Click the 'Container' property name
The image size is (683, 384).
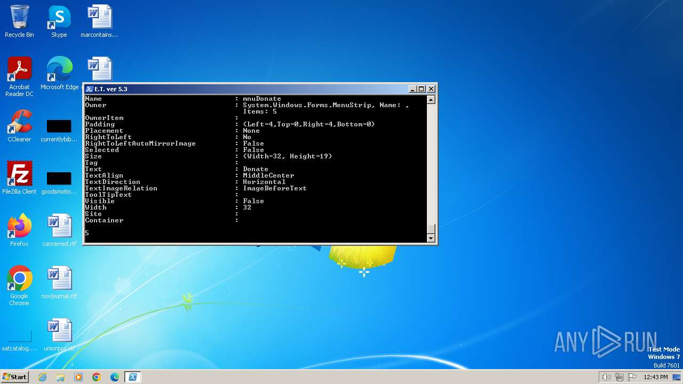point(104,220)
